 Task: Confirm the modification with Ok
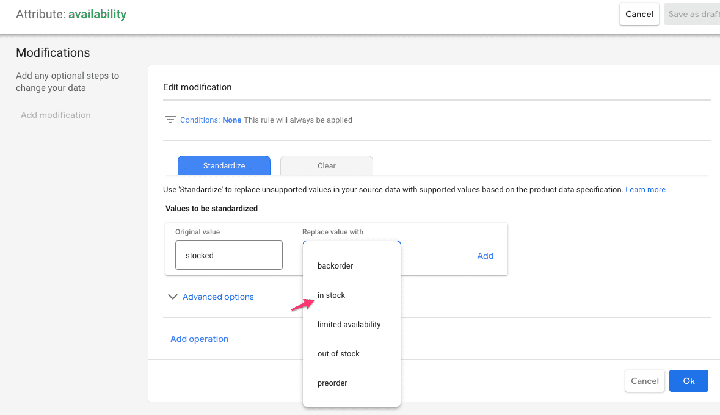pos(688,380)
